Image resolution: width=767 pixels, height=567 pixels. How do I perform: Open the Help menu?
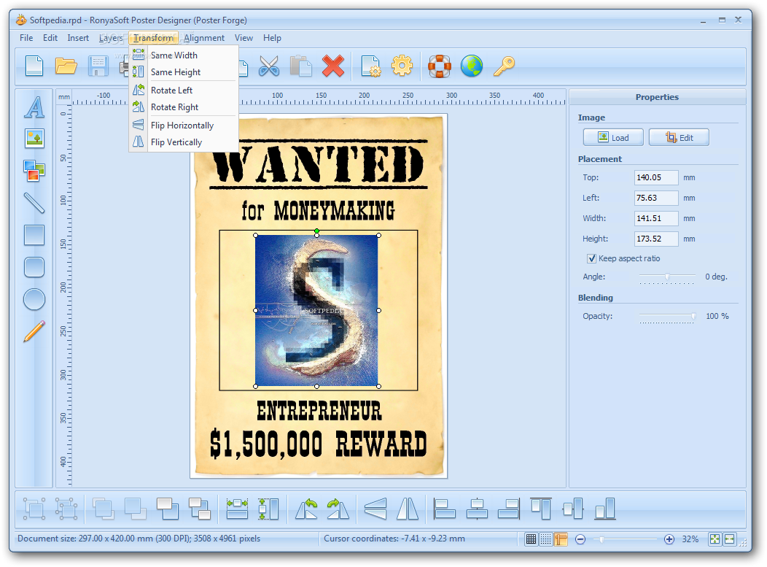click(x=272, y=38)
